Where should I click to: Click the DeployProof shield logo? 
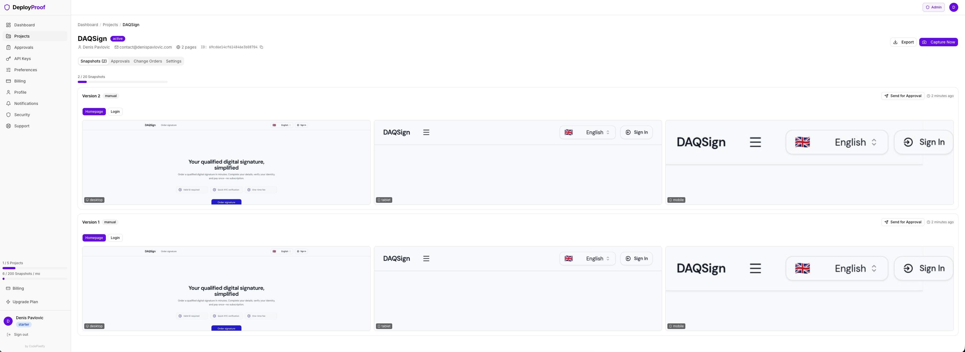7,7
